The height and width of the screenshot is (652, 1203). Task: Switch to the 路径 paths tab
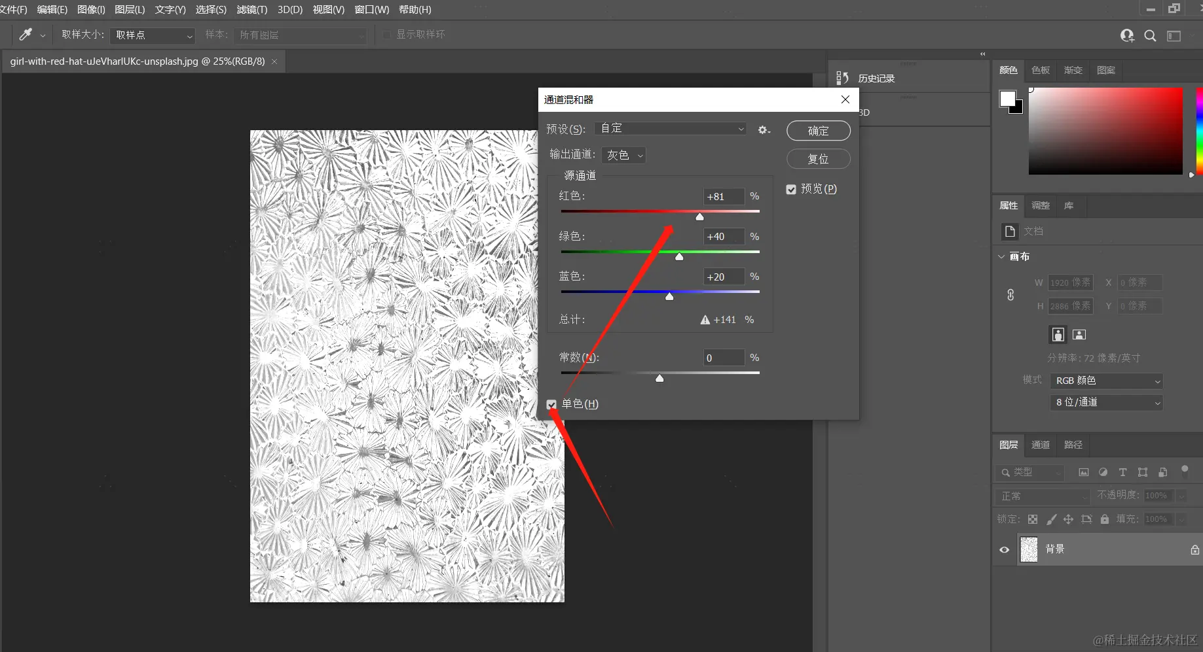tap(1073, 445)
